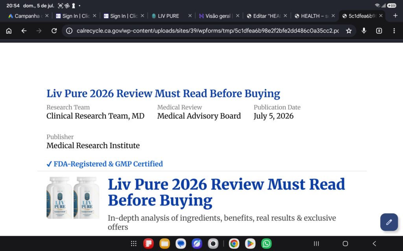Image resolution: width=403 pixels, height=251 pixels.
Task: Start voice search with the microphone icon
Action: 364,31
